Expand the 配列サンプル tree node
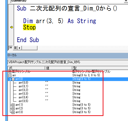The image size is (128, 121). [x=10, y=72]
